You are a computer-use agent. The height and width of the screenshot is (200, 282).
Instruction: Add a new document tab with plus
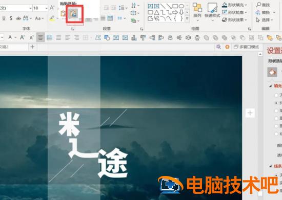[x=32, y=47]
